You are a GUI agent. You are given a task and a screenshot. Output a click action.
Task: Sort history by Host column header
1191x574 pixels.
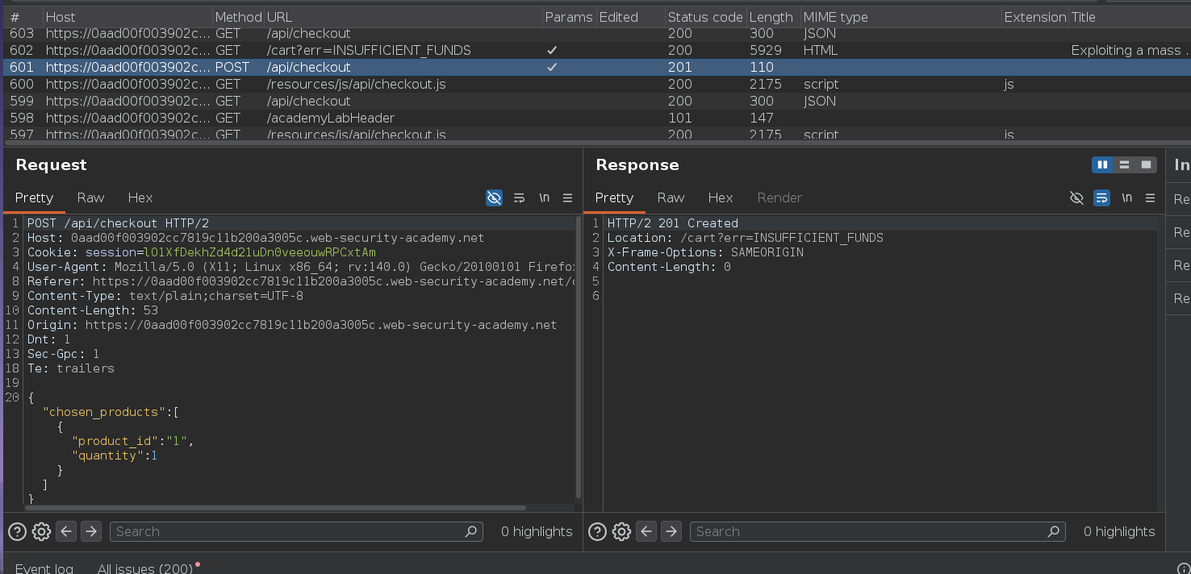coord(127,17)
